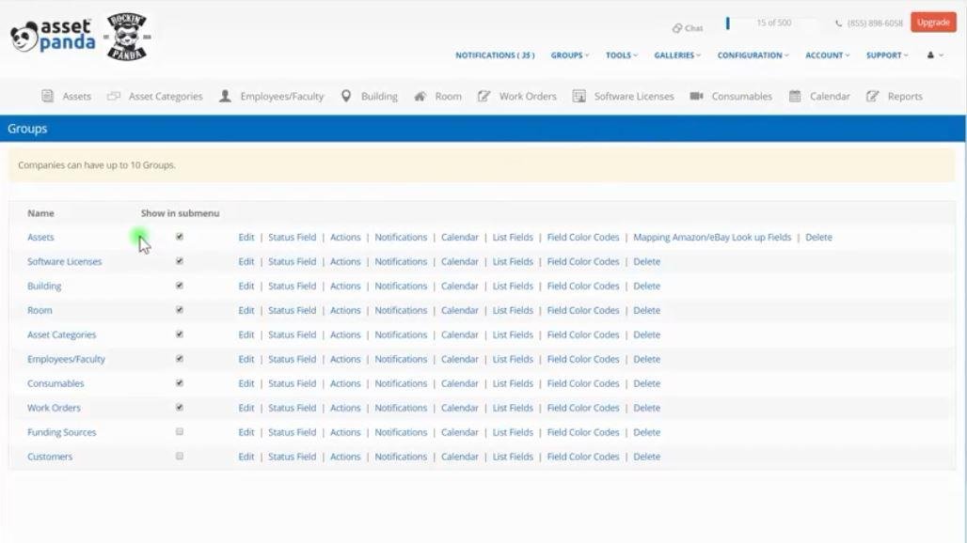Click the Asset Panda logo
The width and height of the screenshot is (967, 543).
point(53,37)
